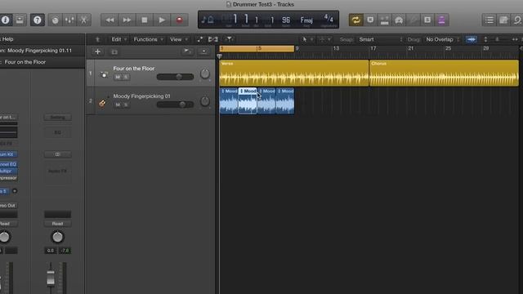Screen dimensions: 523x294
Task: Click the Rewind transport button
Action: click(110, 20)
